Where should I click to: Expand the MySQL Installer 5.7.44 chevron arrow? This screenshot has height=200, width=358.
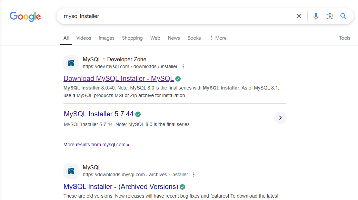280,118
